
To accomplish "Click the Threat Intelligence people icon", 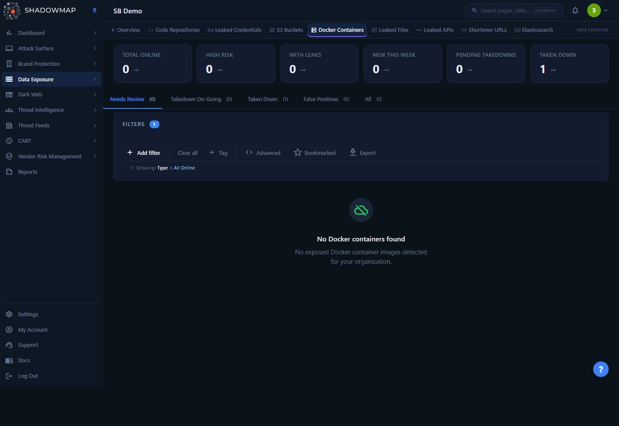I will click(9, 110).
